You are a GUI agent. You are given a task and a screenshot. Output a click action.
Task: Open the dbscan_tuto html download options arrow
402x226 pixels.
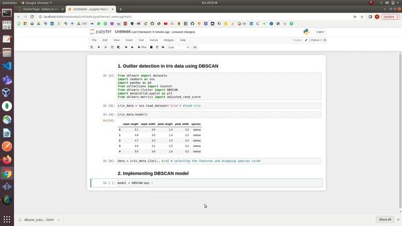58,220
